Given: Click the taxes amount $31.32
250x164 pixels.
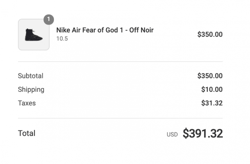Looking at the screenshot, I should coord(212,103).
